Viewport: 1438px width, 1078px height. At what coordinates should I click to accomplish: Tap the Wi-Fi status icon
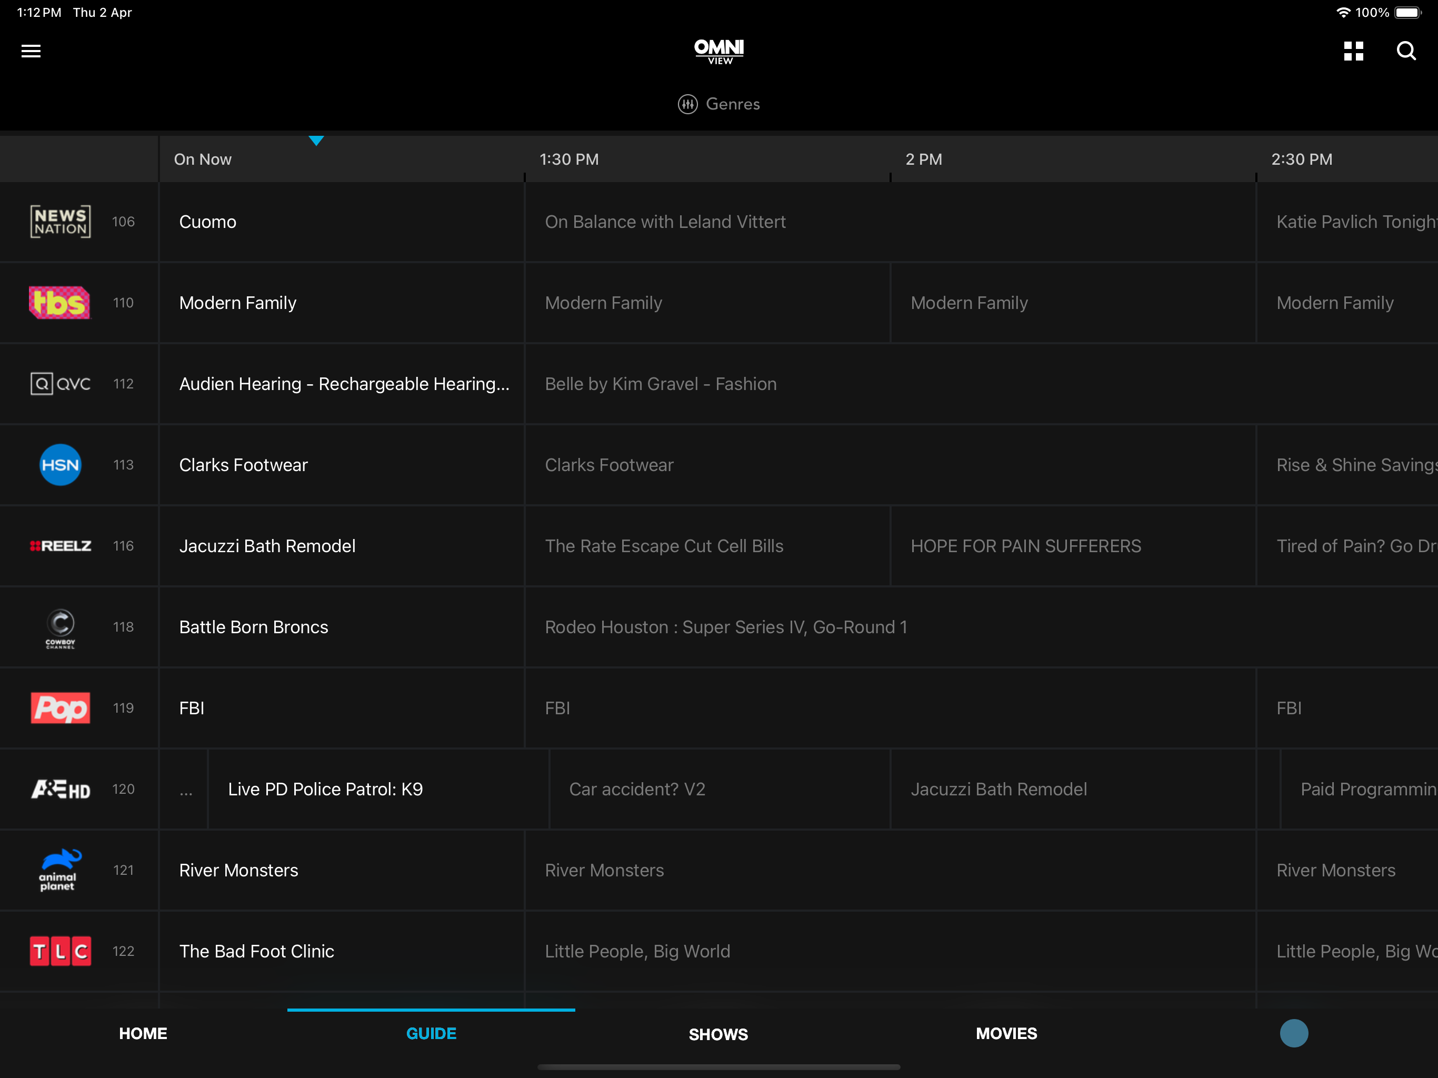tap(1343, 12)
